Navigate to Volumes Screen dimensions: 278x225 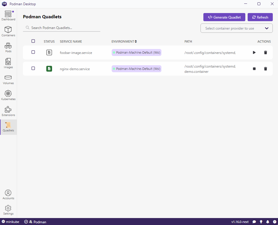(8, 79)
